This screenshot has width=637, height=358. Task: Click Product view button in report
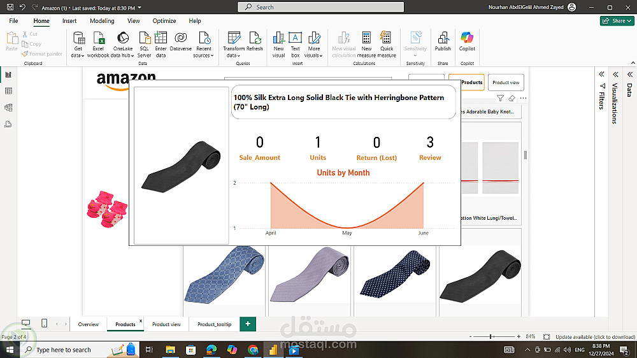tap(506, 82)
